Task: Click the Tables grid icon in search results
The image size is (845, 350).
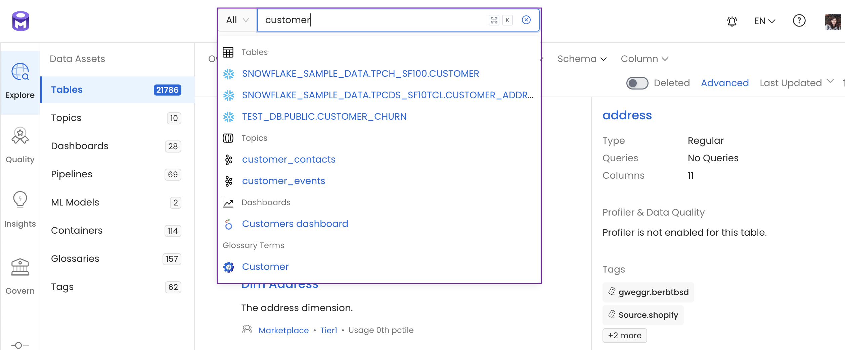Action: click(x=228, y=52)
